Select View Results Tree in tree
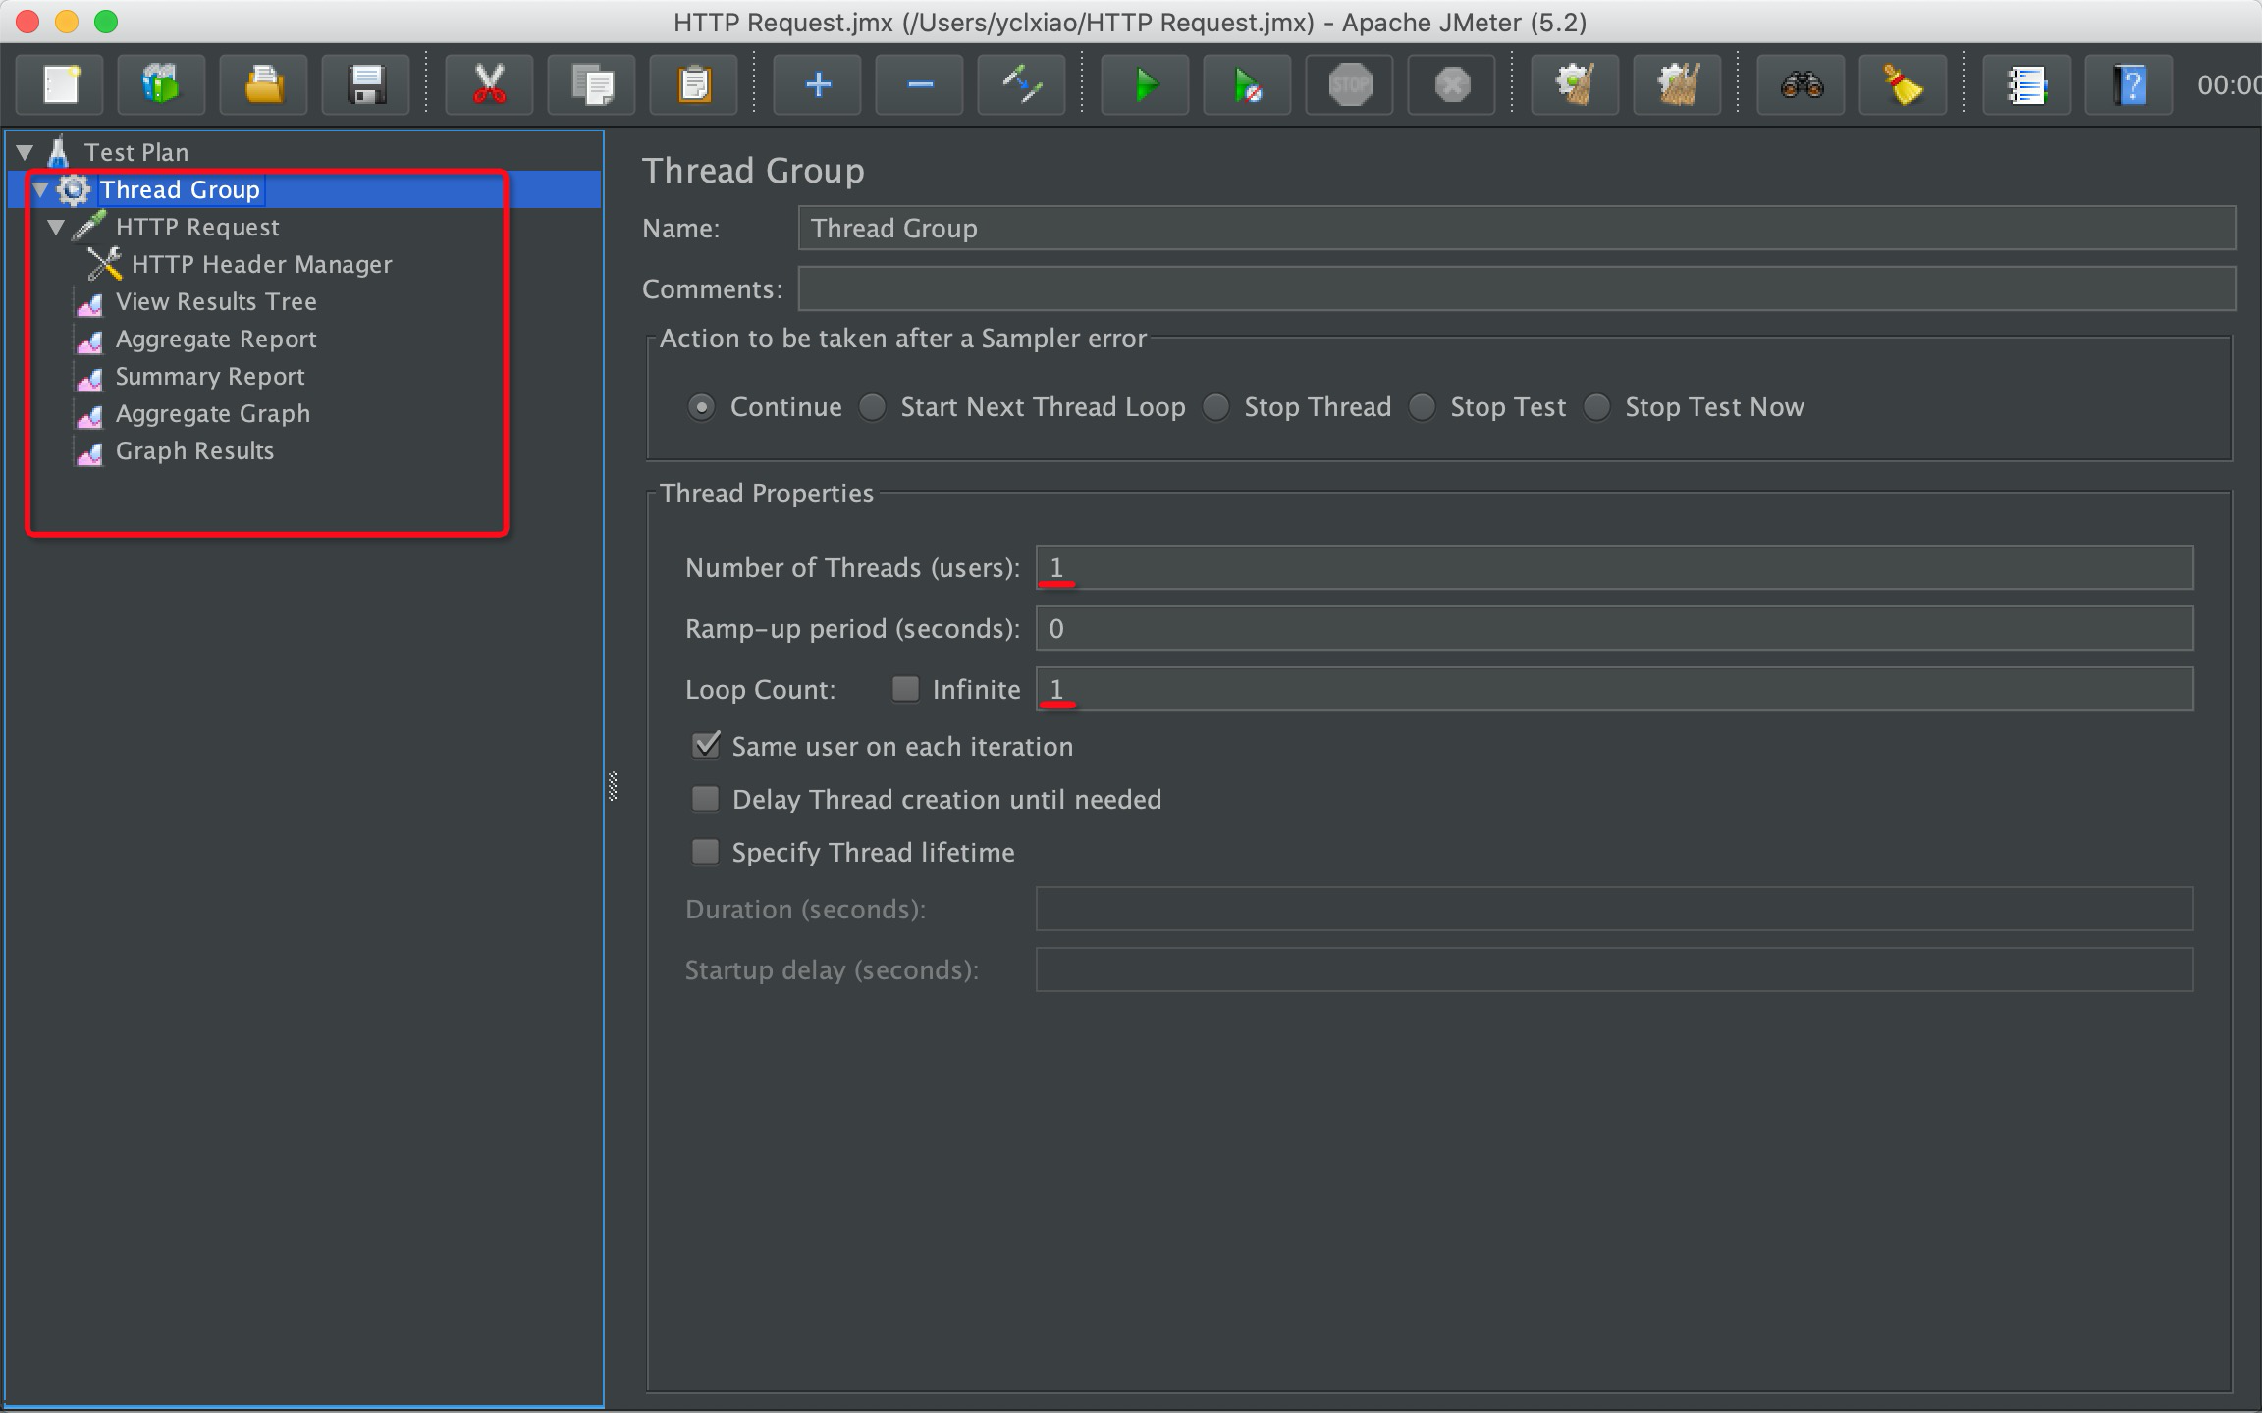2262x1413 pixels. [216, 302]
